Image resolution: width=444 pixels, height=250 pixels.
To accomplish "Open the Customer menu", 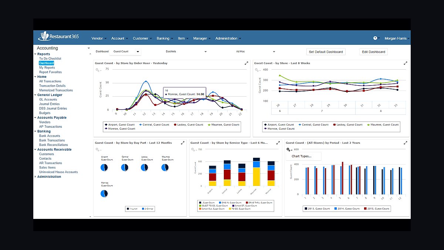I will click(142, 38).
